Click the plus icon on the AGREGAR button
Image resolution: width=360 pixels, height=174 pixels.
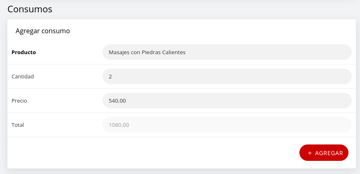(310, 153)
